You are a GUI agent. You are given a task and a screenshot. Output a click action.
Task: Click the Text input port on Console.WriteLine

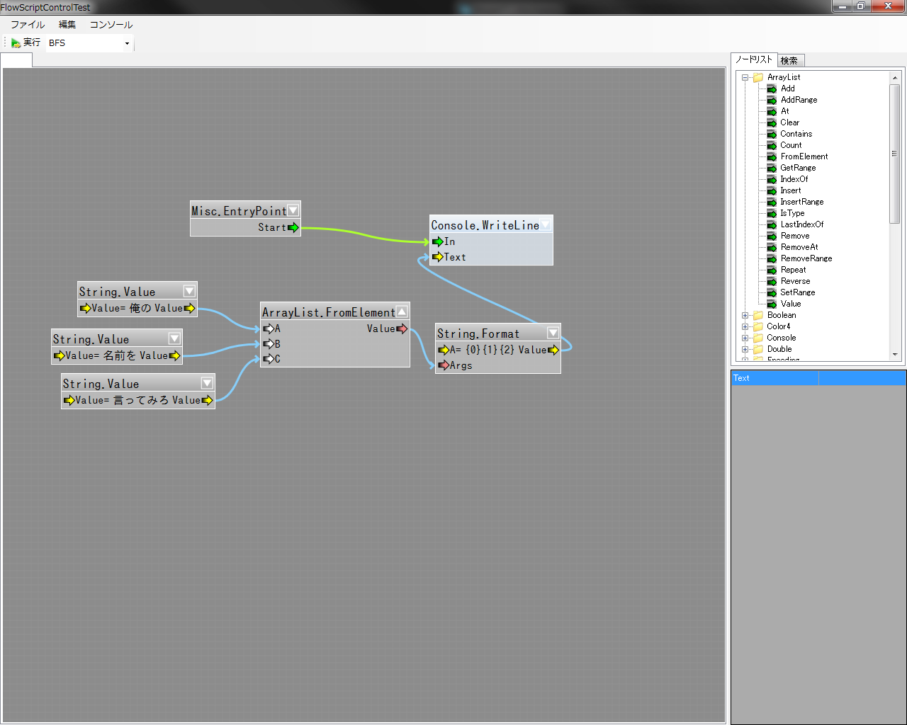437,257
